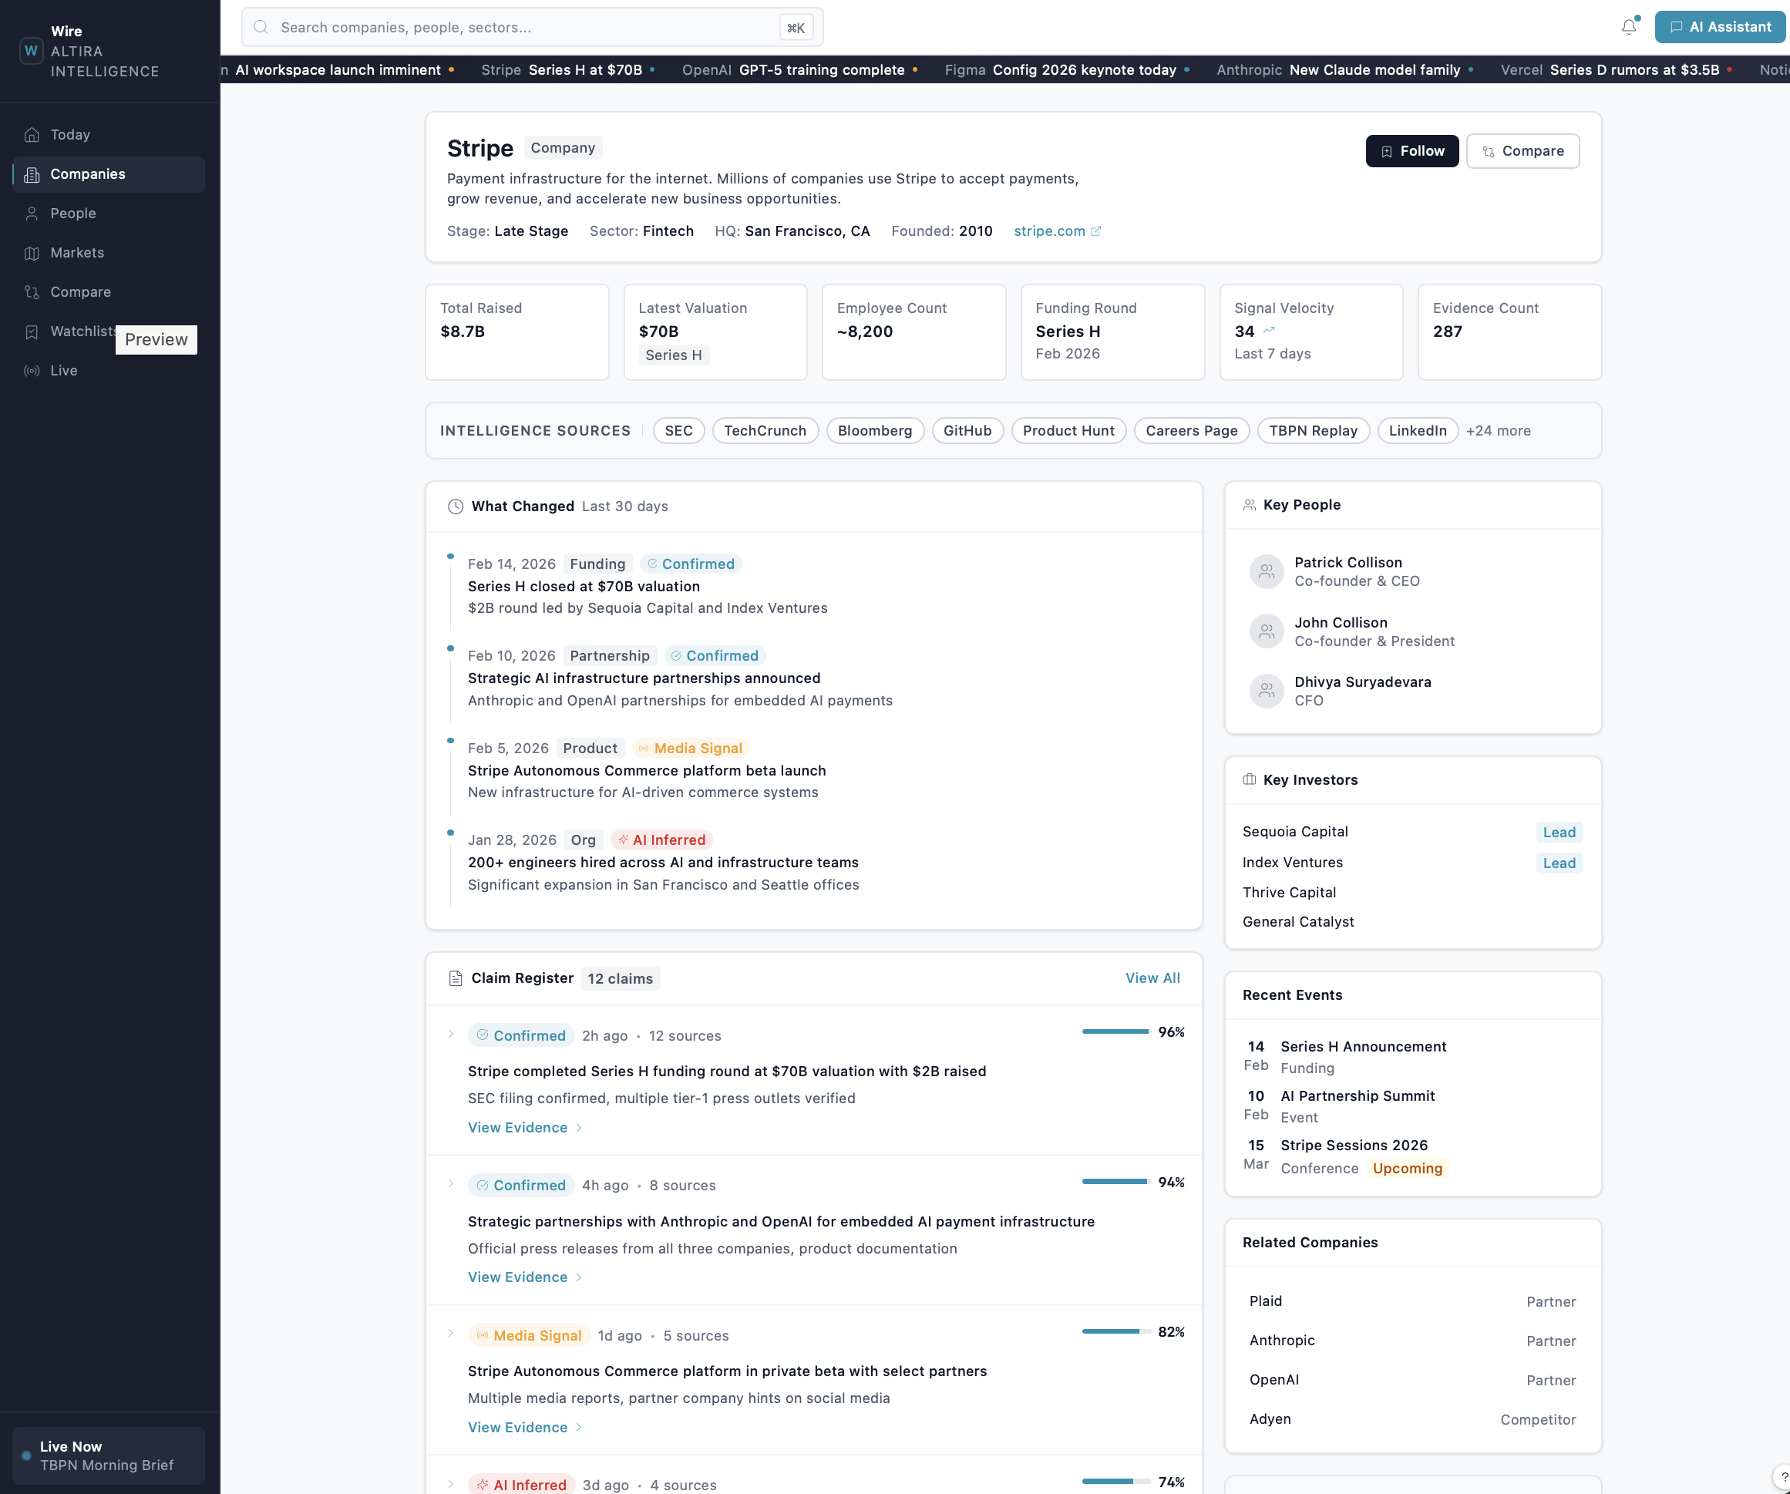Reveal the +24 more intelligence sources
This screenshot has height=1494, width=1790.
[1499, 430]
